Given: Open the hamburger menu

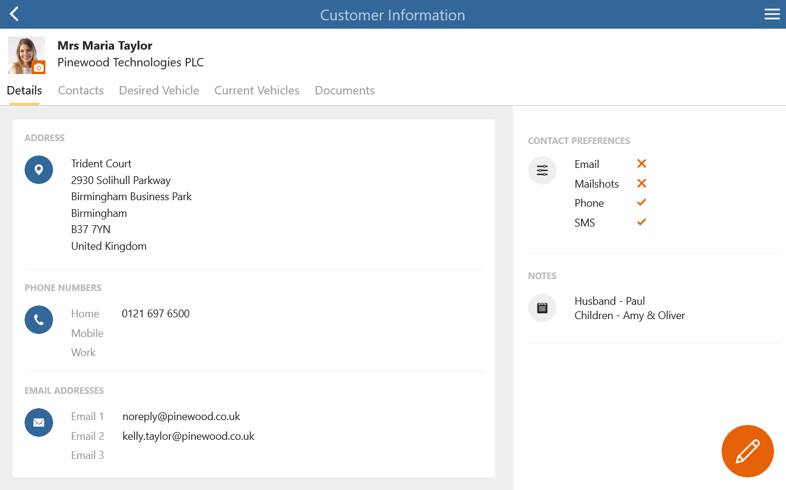Looking at the screenshot, I should click(x=772, y=14).
